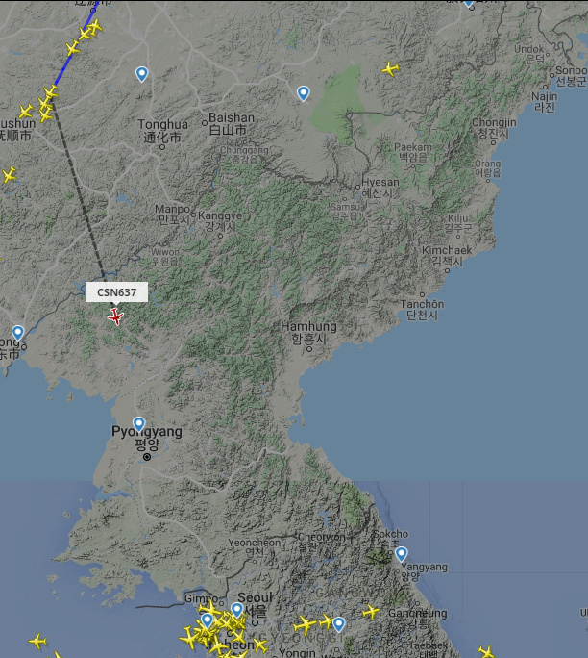Viewport: 588px width, 658px height.
Task: Click the airport pin east of Seoul
Action: pyautogui.click(x=338, y=624)
